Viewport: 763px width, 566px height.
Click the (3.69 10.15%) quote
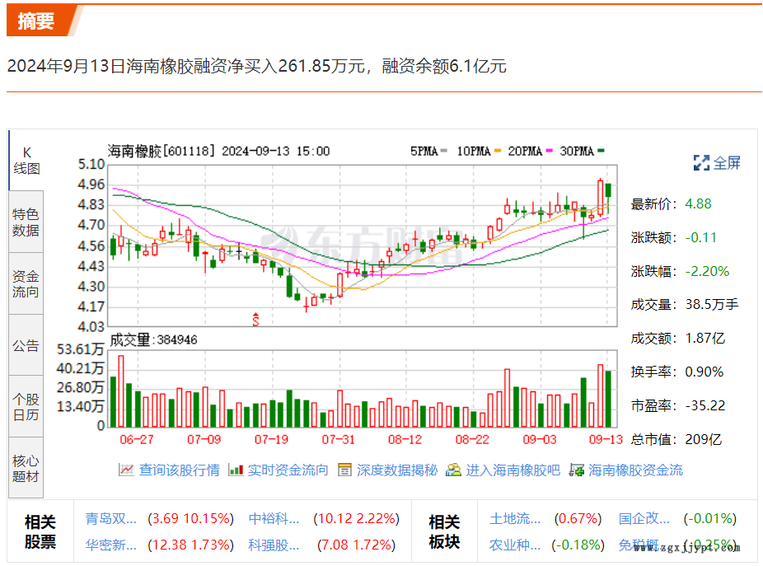tap(191, 519)
